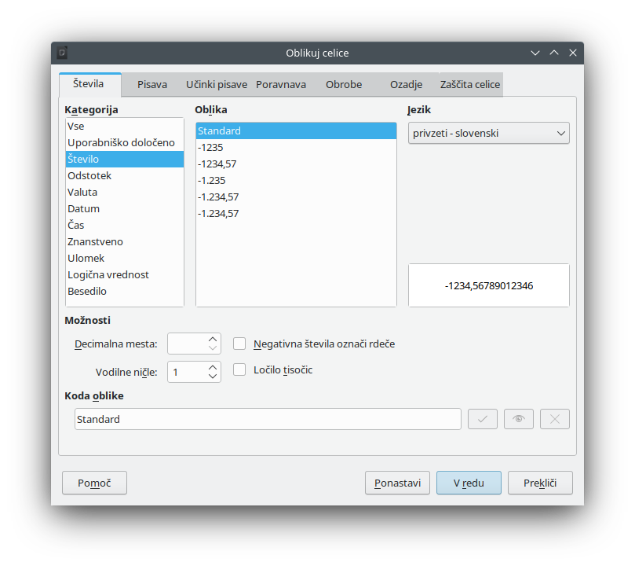Click the Koda oblike input field
635x566 pixels.
(x=268, y=419)
